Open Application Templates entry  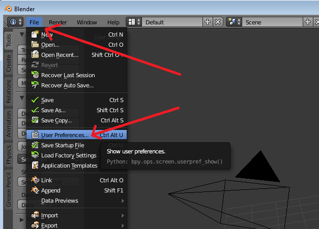(77, 166)
